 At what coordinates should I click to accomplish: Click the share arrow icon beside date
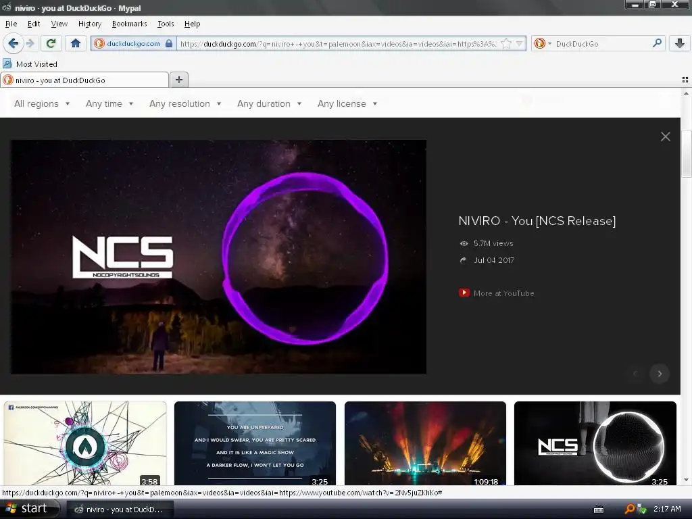coord(463,260)
